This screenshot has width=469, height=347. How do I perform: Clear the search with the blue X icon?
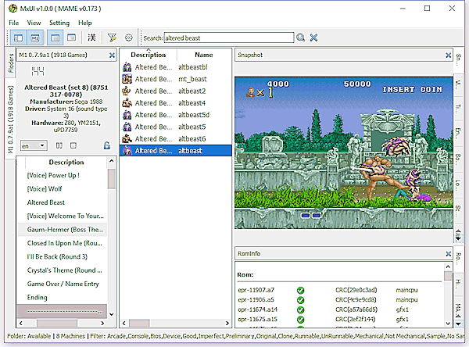click(313, 38)
